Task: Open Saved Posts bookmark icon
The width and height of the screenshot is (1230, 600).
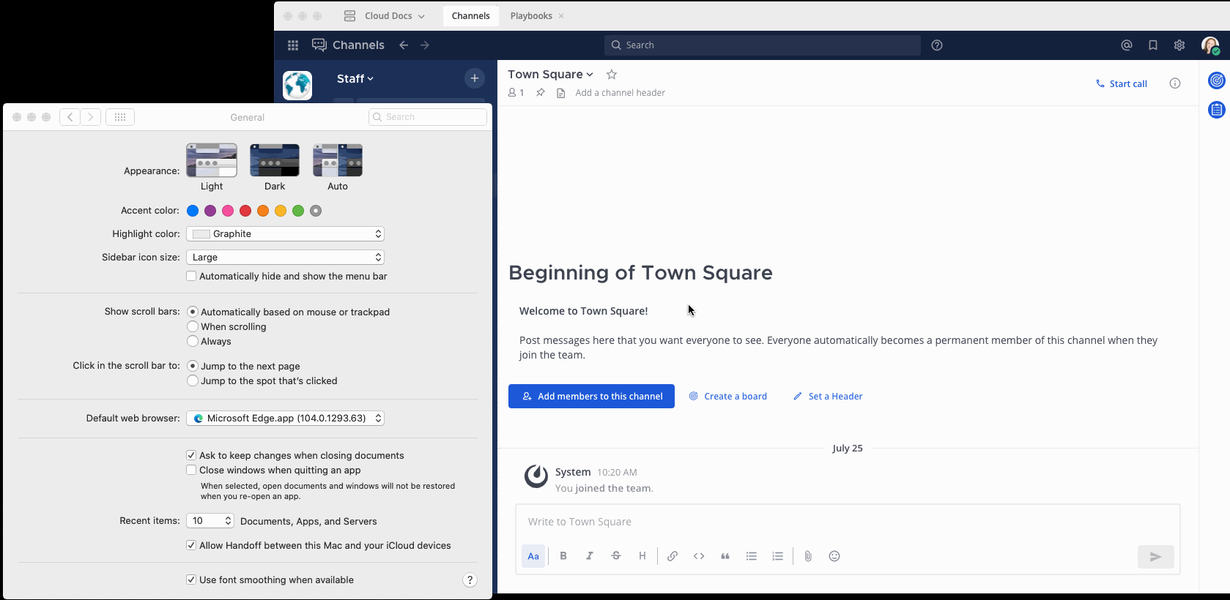Action: tap(1153, 45)
